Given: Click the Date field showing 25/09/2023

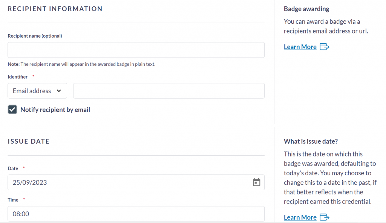Looking at the screenshot, I should pyautogui.click(x=136, y=182).
